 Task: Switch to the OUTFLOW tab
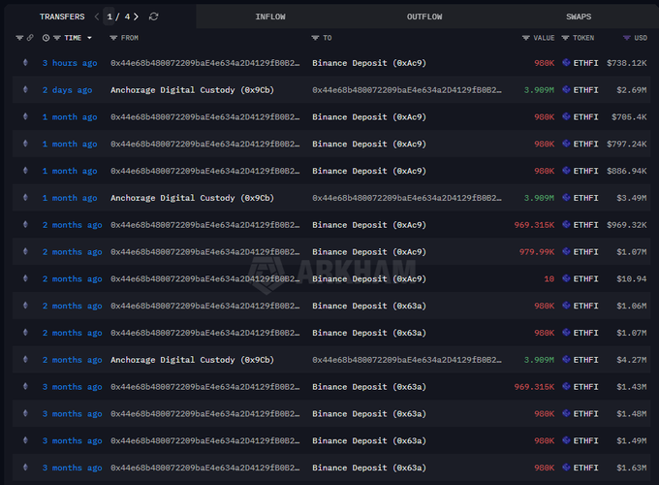point(424,16)
